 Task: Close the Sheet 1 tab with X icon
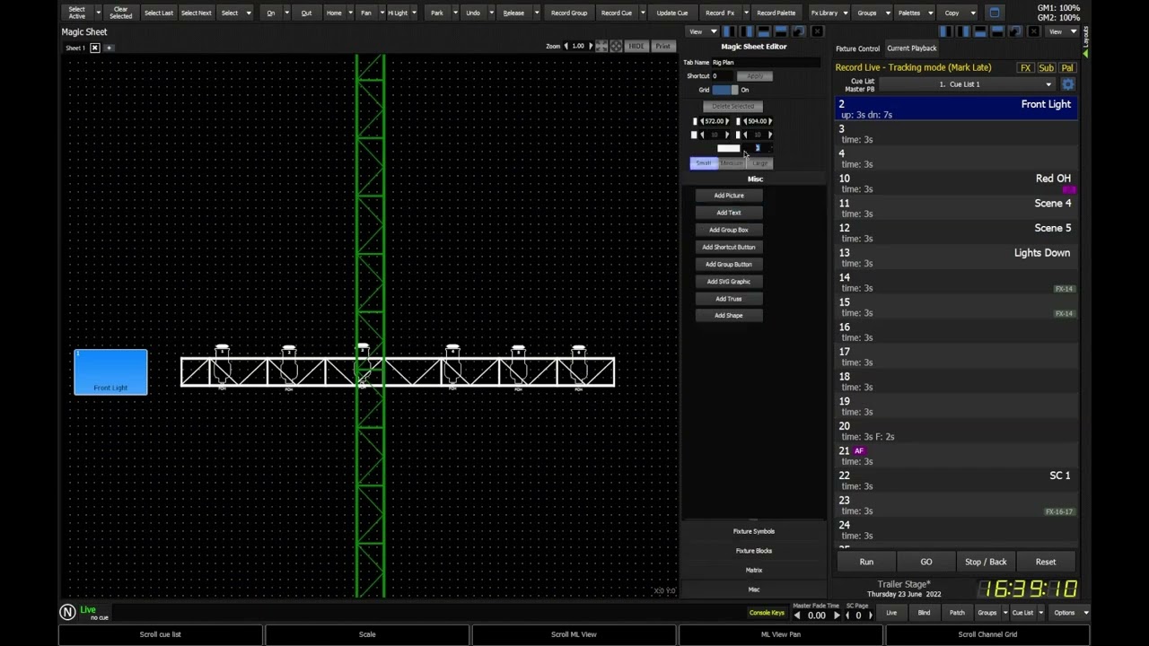click(x=95, y=48)
